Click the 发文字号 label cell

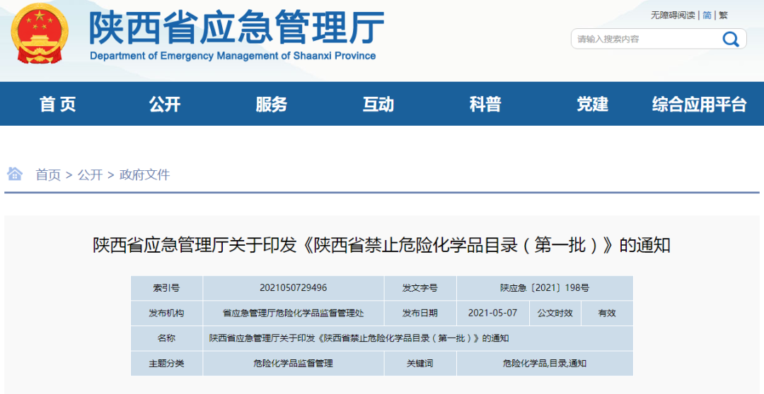(x=420, y=288)
